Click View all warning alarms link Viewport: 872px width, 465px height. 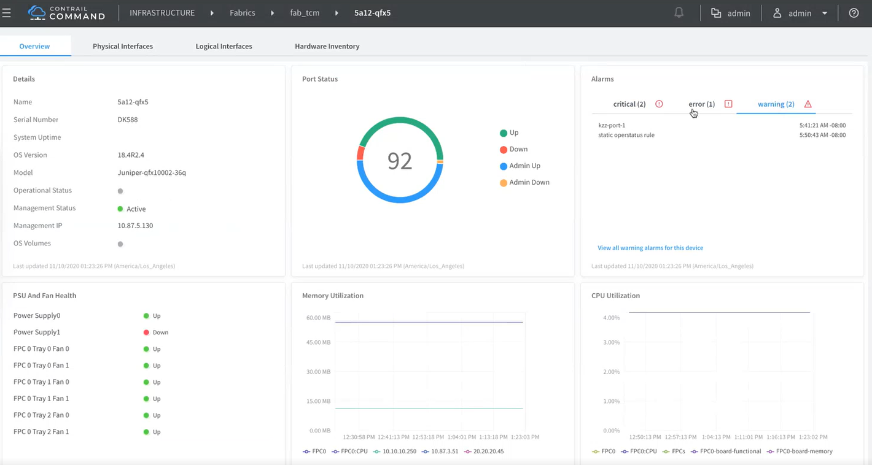point(650,248)
